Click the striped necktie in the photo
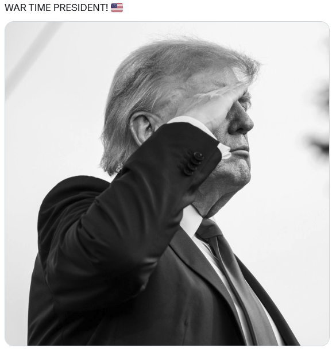 tap(238, 281)
